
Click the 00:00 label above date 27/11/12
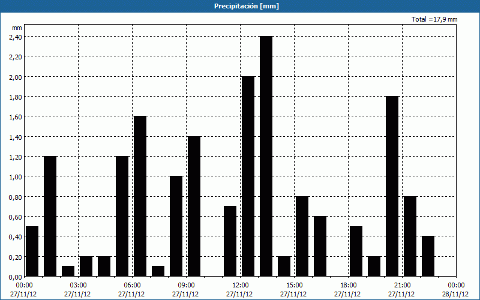tap(24, 286)
